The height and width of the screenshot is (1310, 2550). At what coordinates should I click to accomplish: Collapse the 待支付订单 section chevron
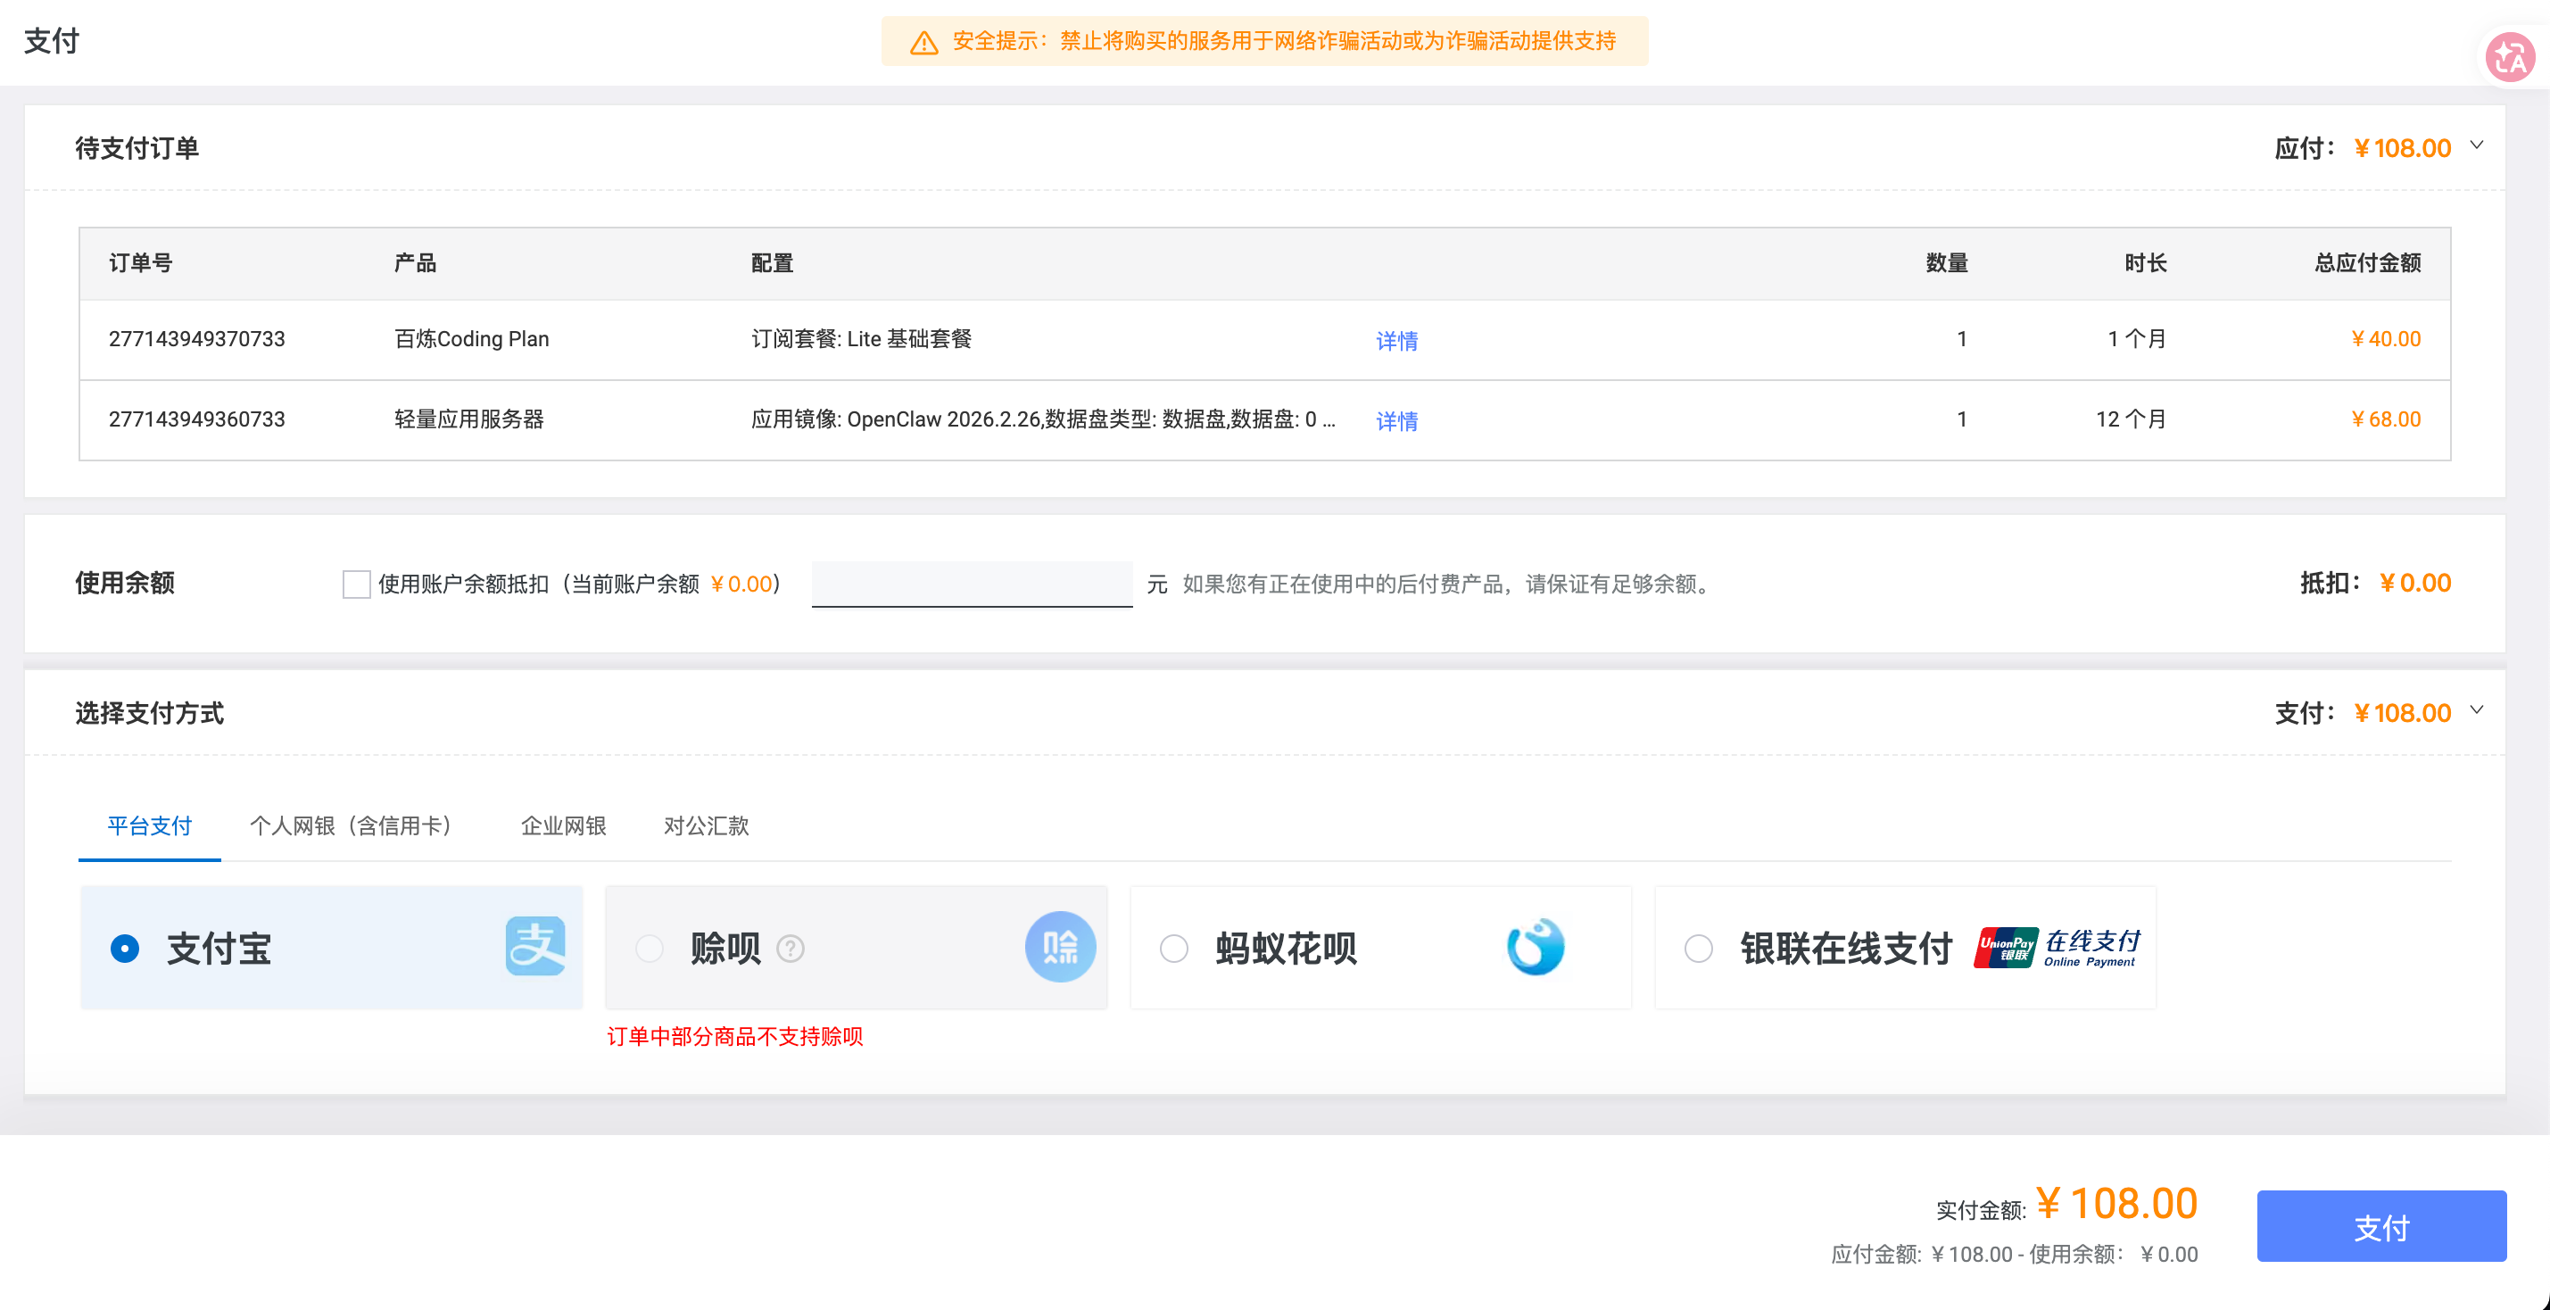[x=2477, y=145]
